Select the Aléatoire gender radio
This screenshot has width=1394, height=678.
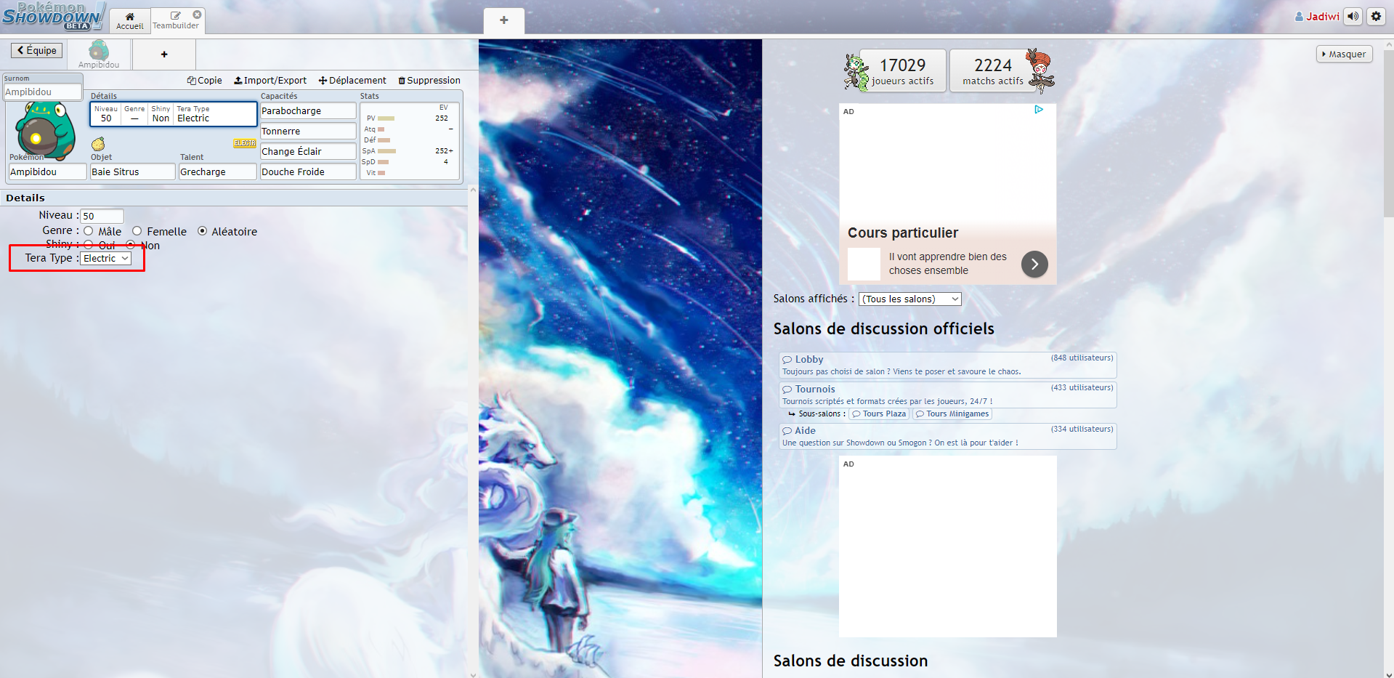point(202,231)
